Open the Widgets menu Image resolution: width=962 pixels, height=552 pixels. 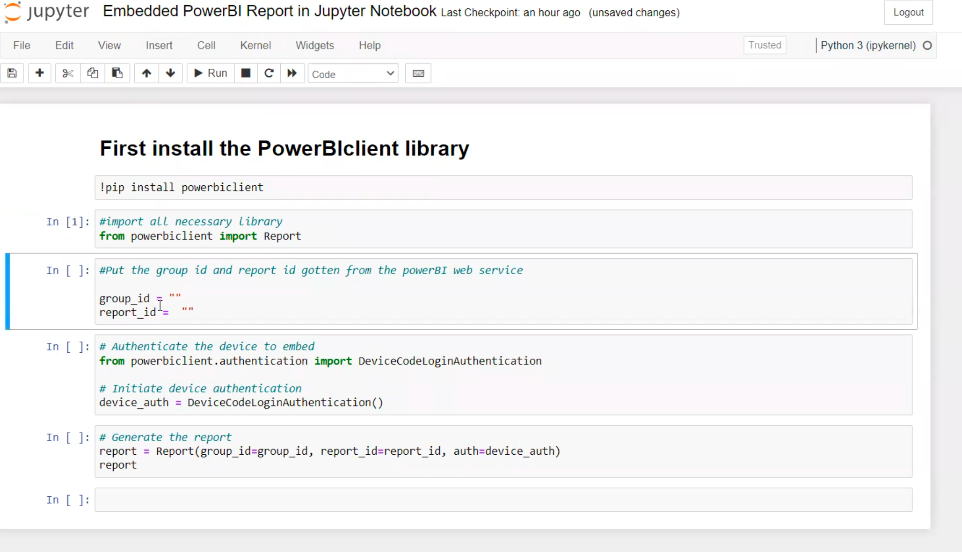pos(314,45)
